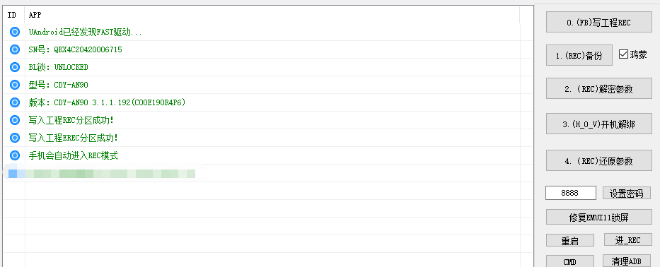Click the 进_REC button
The image size is (660, 267).
click(627, 239)
